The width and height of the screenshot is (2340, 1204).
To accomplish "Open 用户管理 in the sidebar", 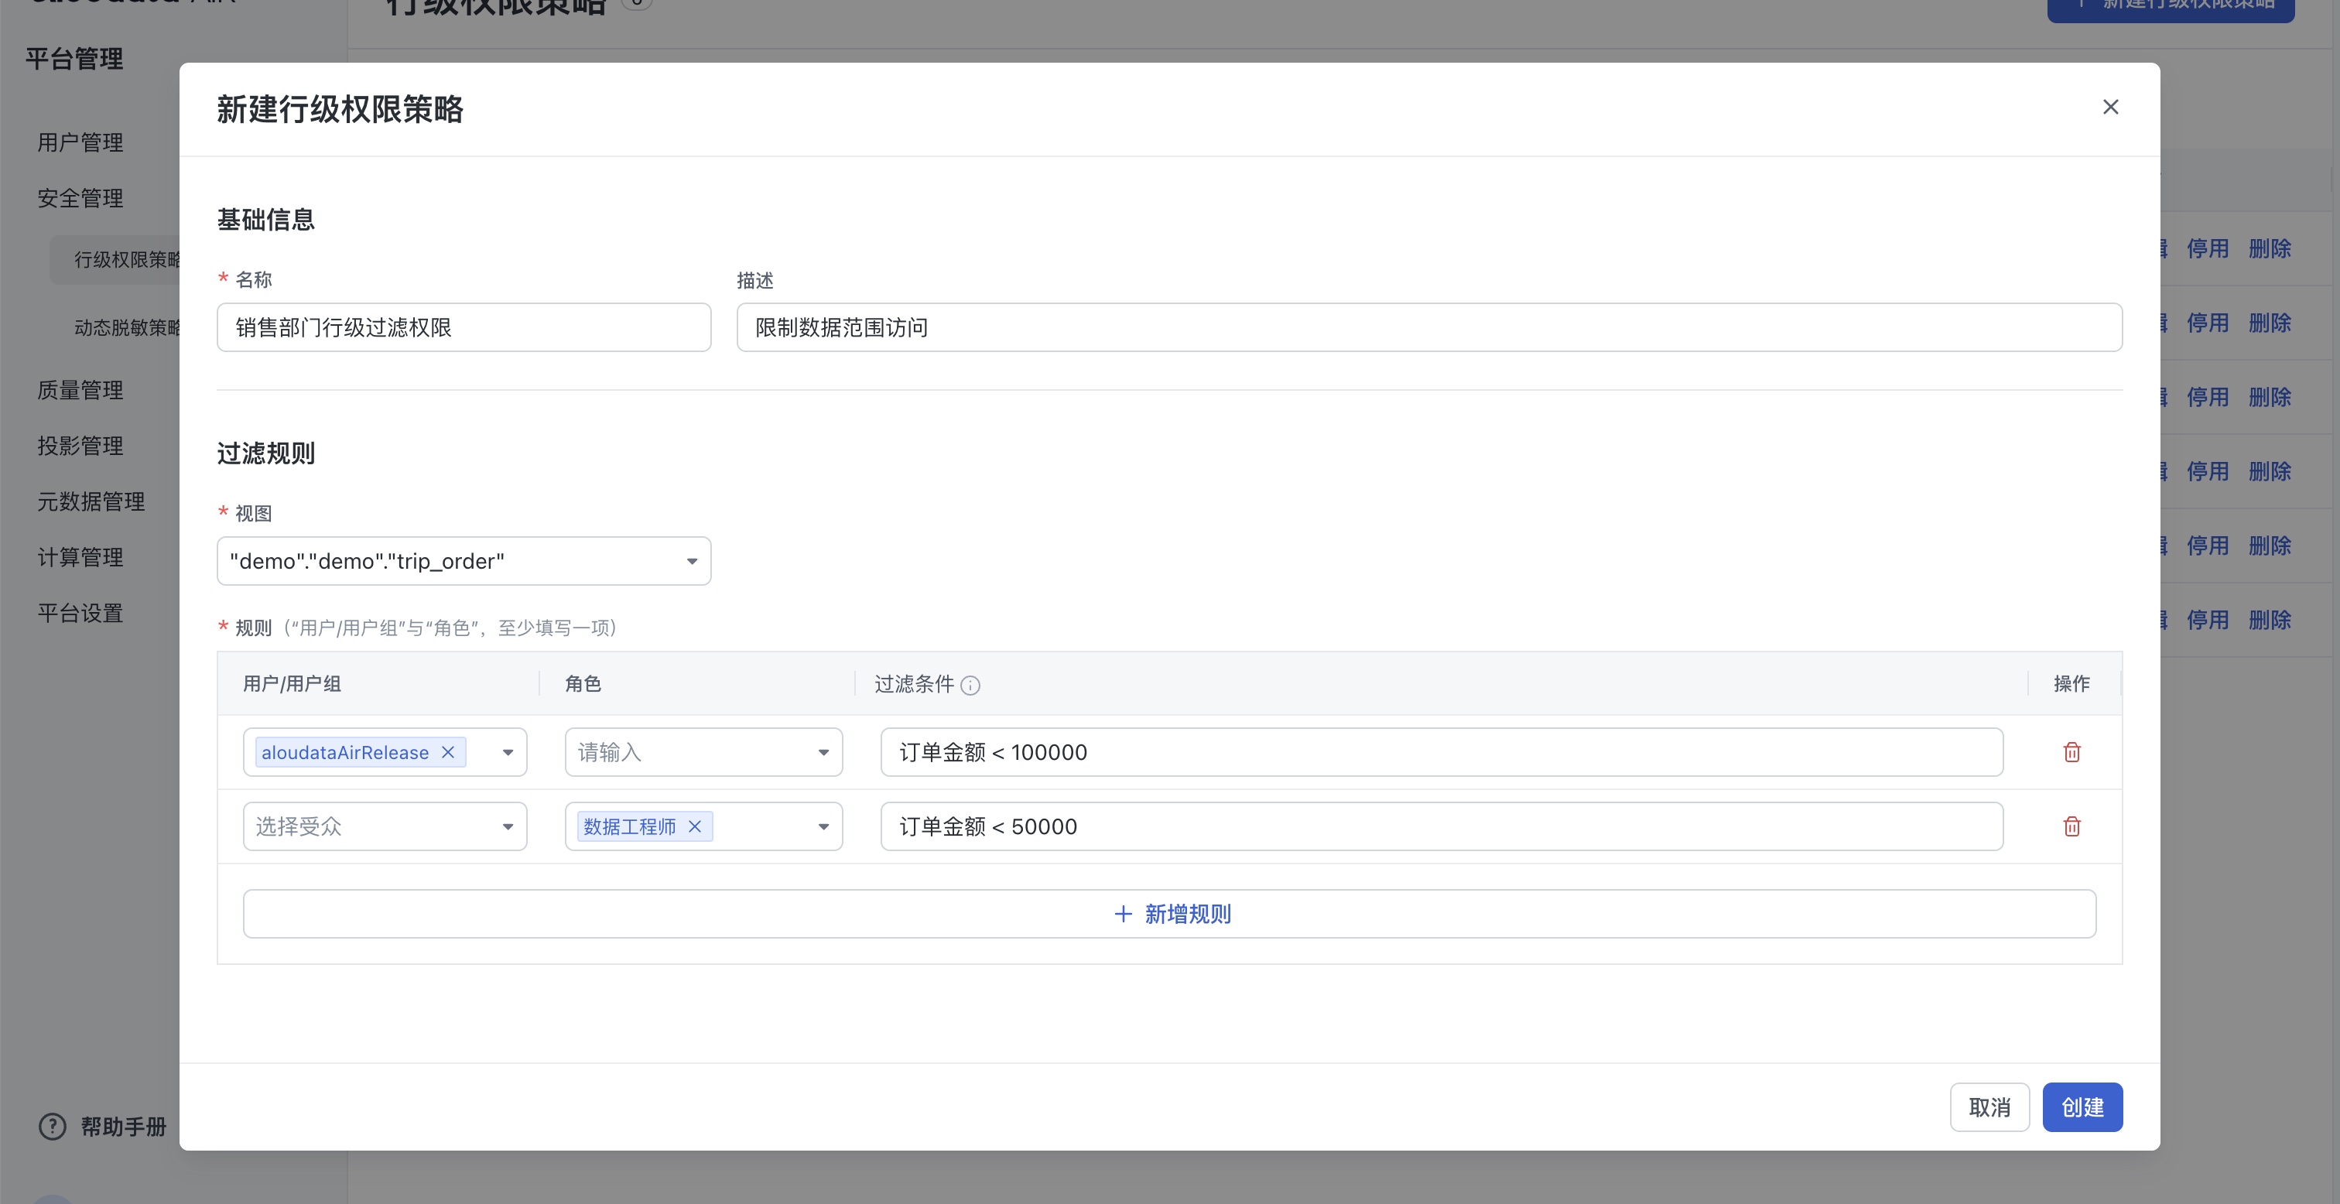I will (x=80, y=142).
